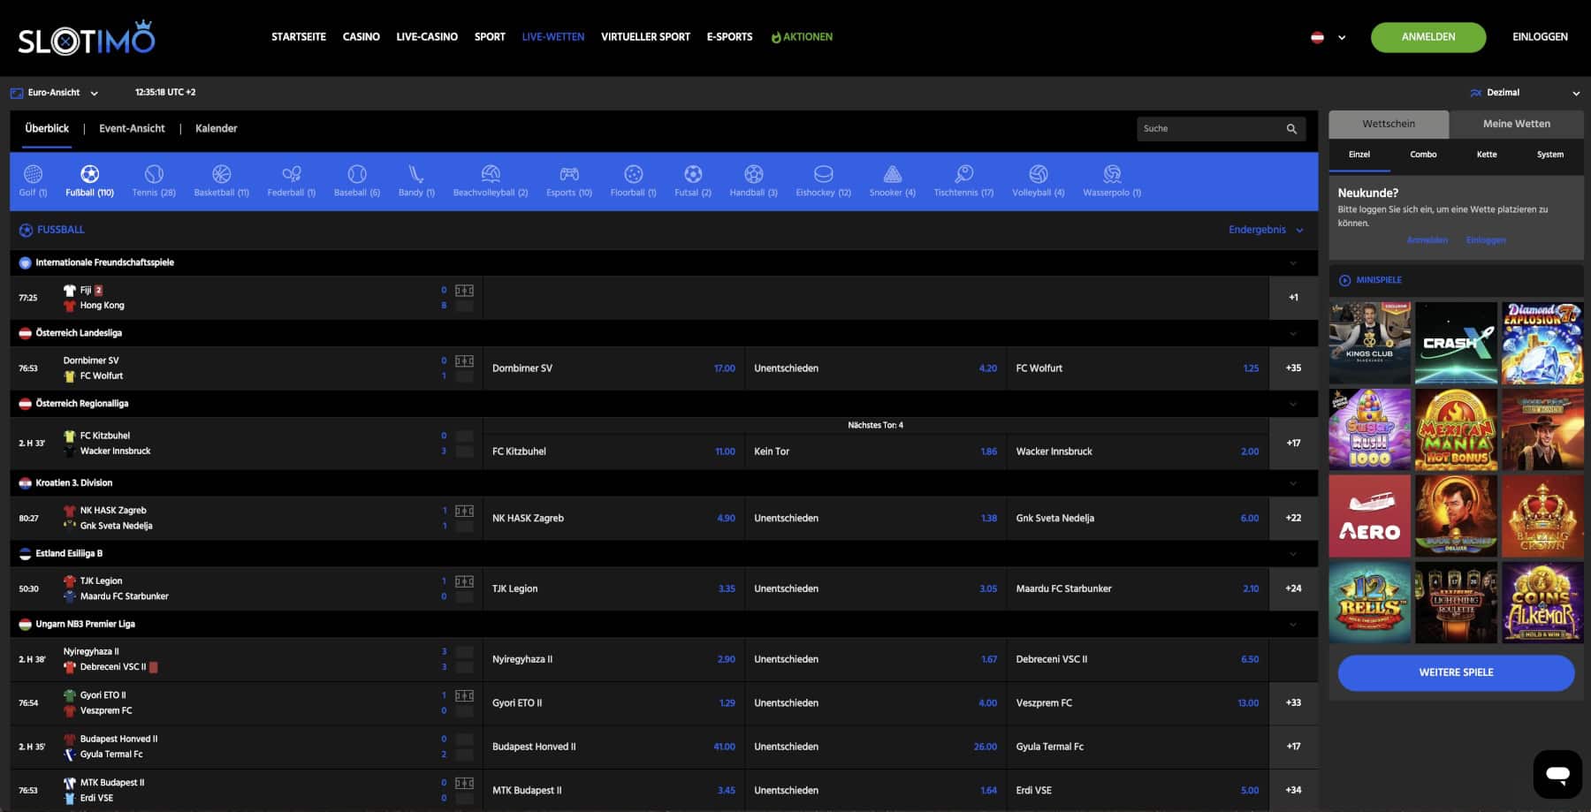Click the search magnifier icon
The image size is (1591, 812).
(x=1291, y=129)
